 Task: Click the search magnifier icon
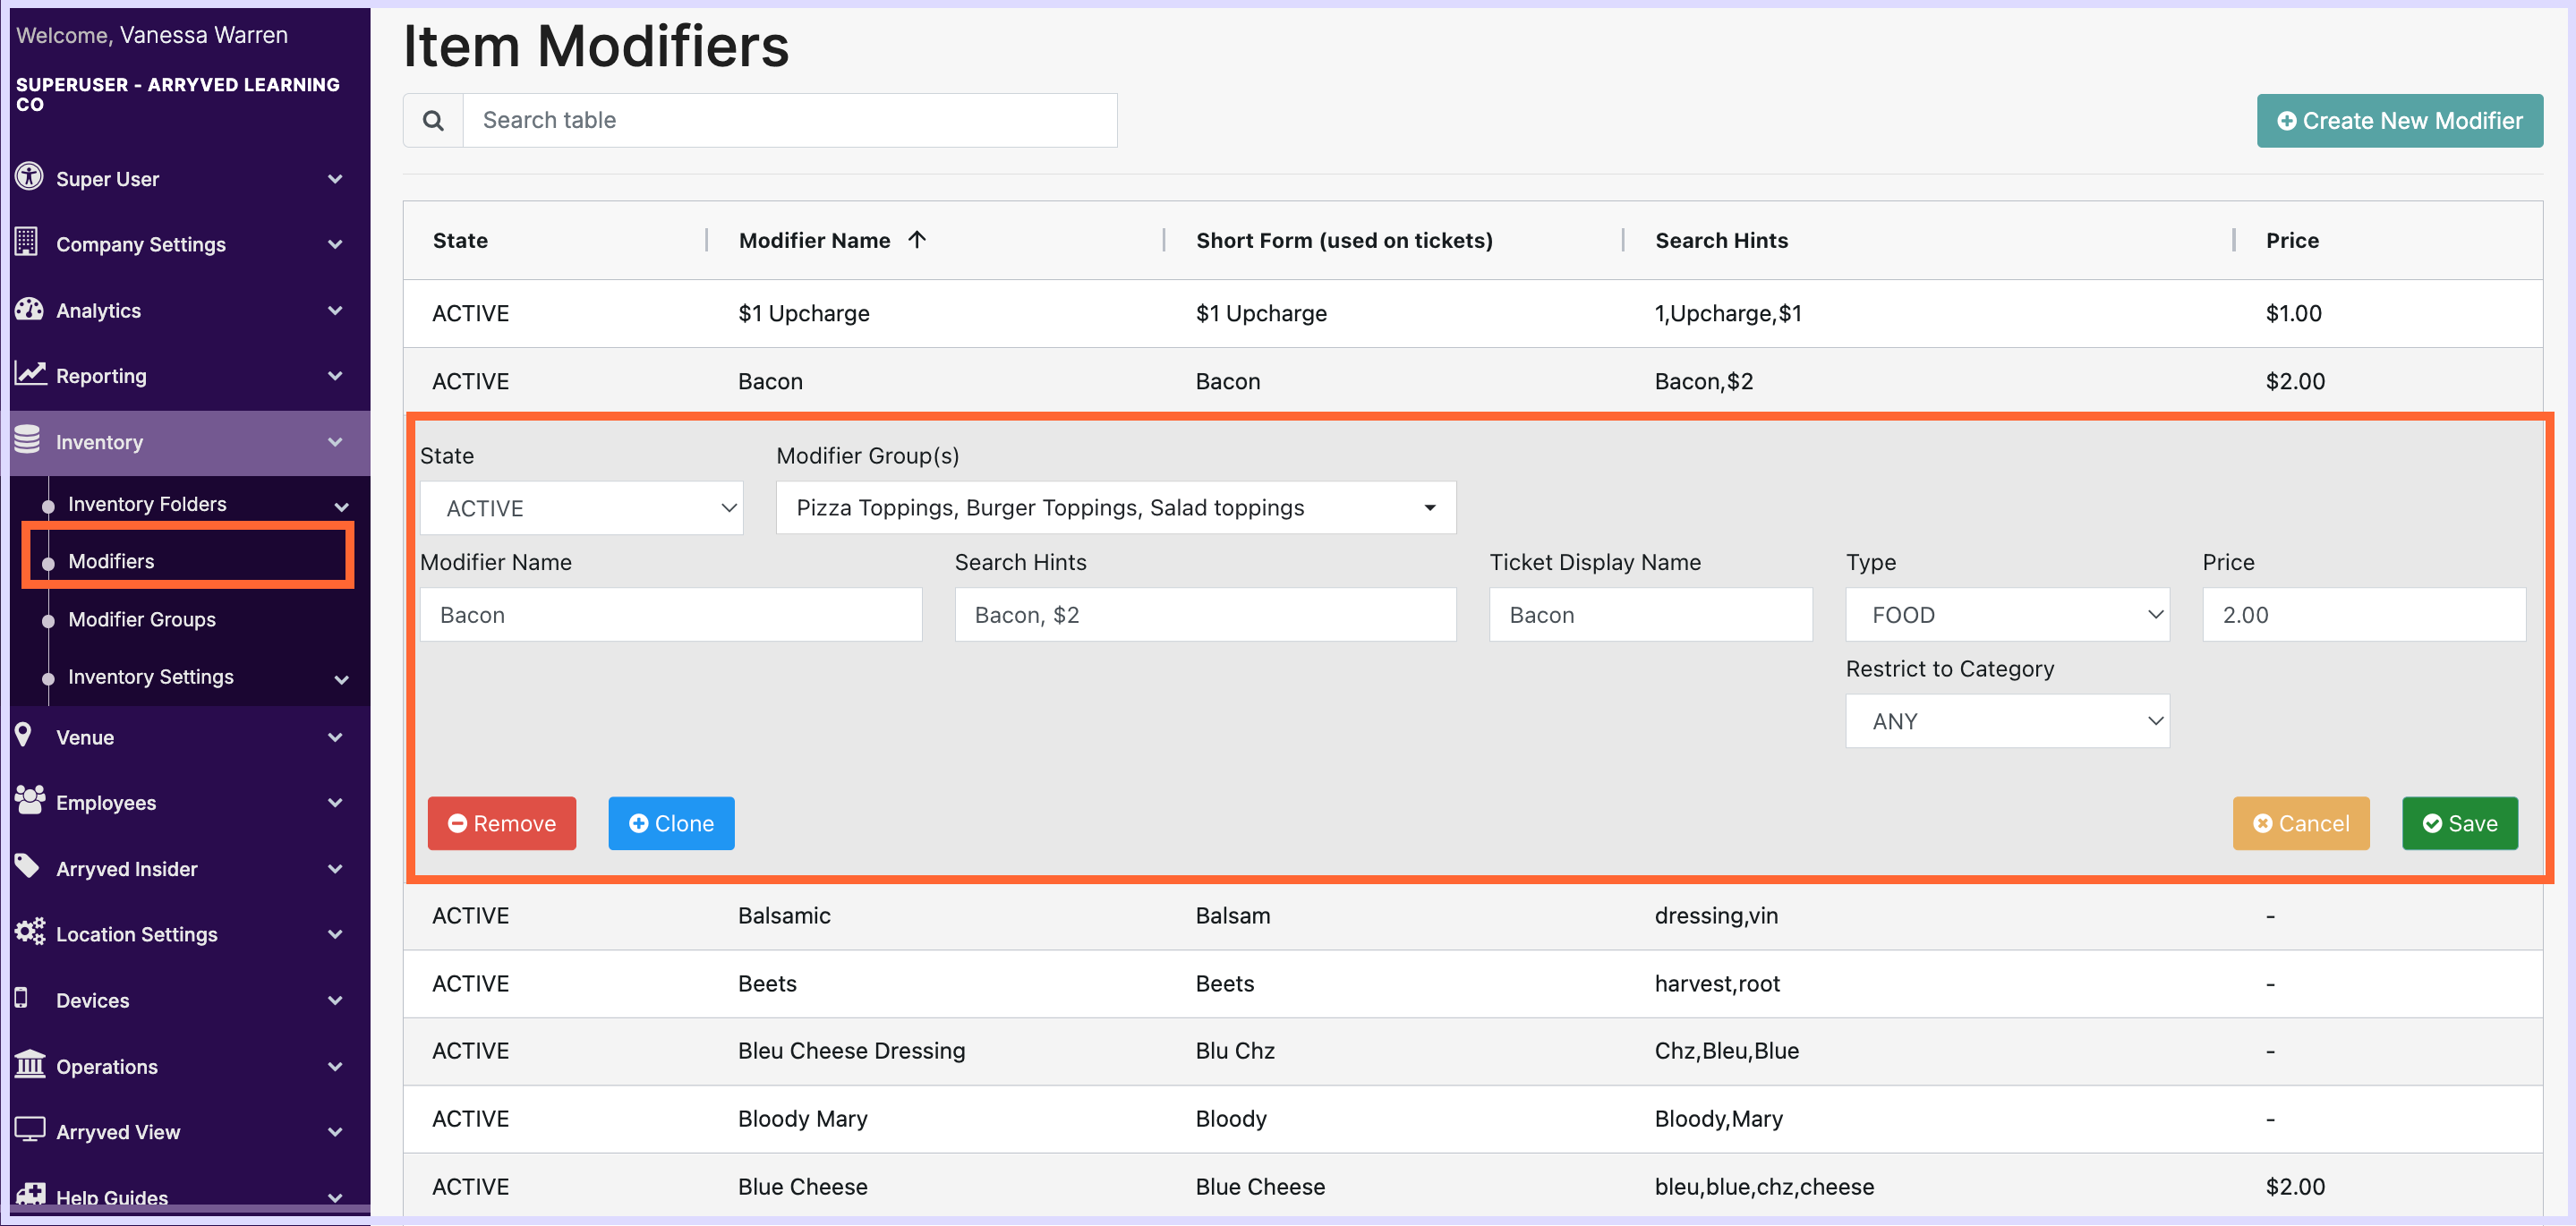click(x=433, y=120)
